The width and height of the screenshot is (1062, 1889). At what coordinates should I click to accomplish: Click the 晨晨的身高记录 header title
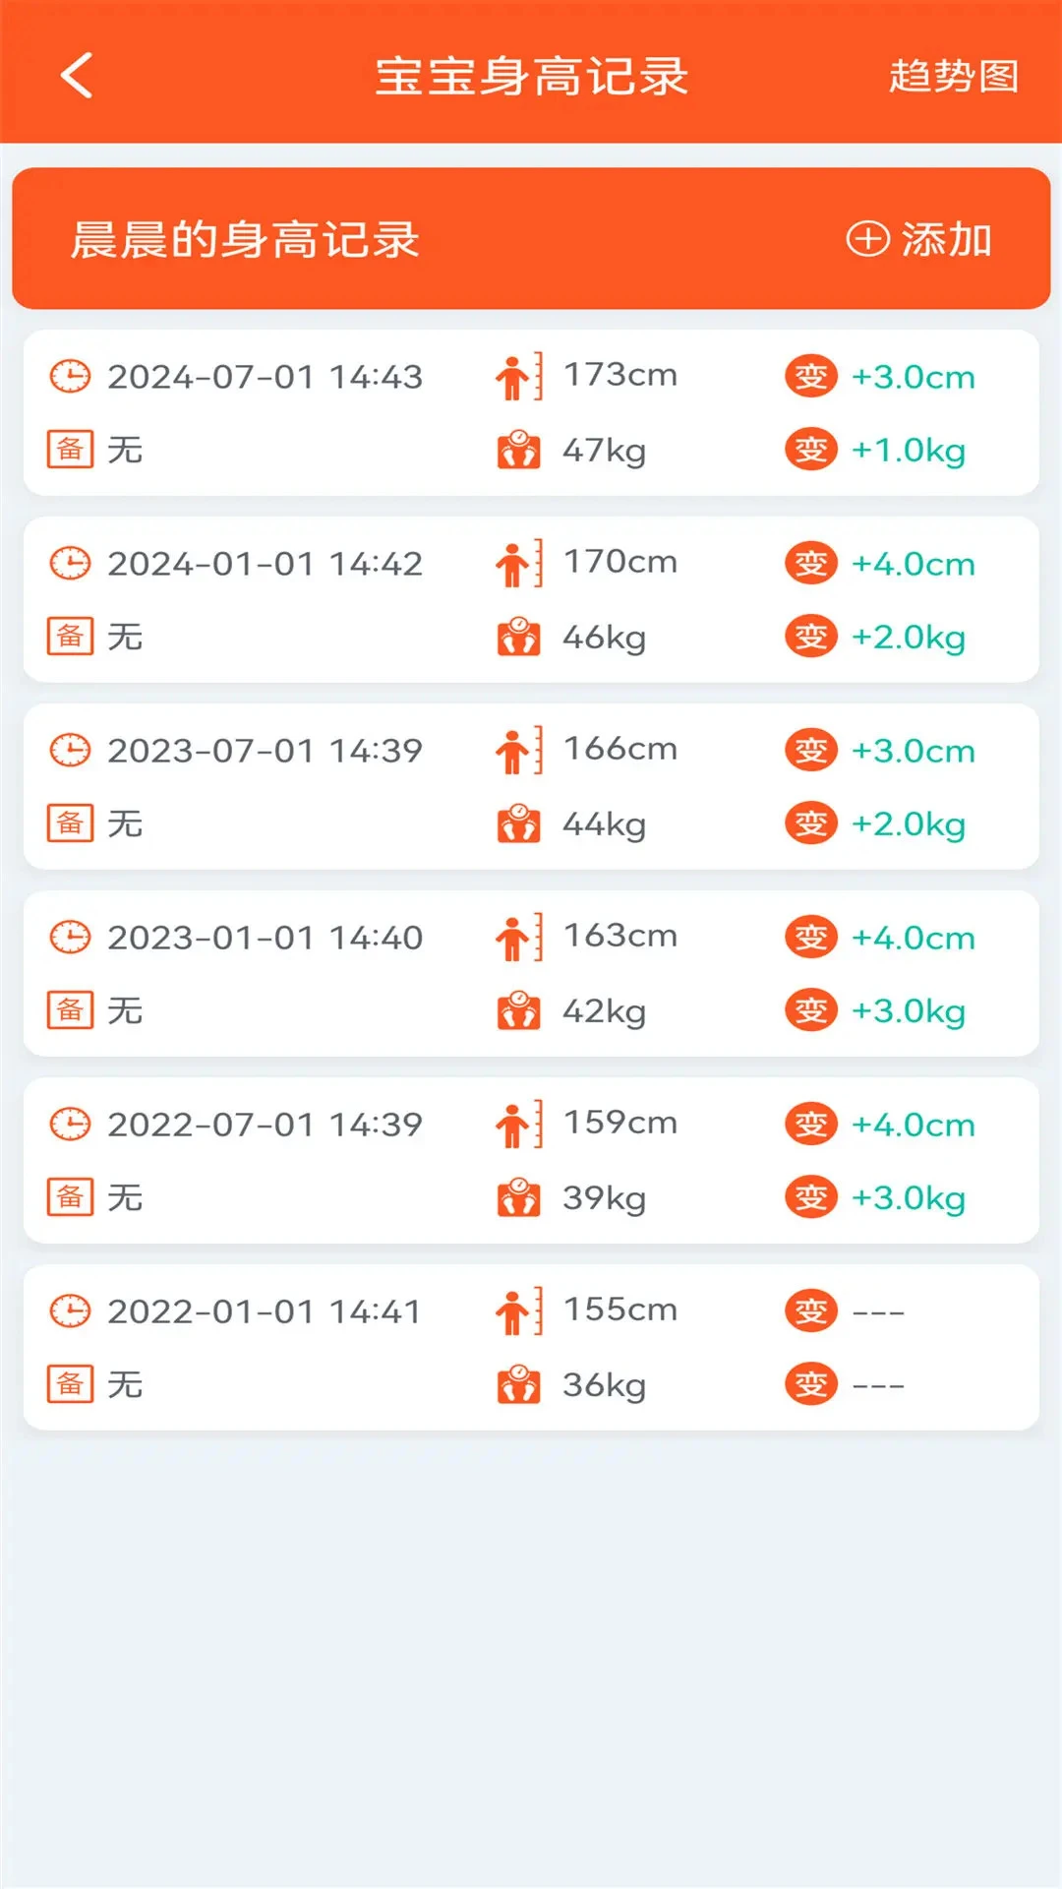(246, 239)
